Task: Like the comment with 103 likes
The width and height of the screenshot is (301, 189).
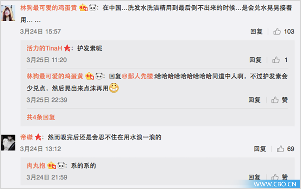Action: [277, 32]
